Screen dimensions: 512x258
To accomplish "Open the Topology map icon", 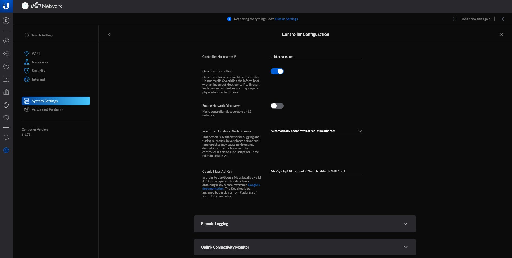I will 6,54.
